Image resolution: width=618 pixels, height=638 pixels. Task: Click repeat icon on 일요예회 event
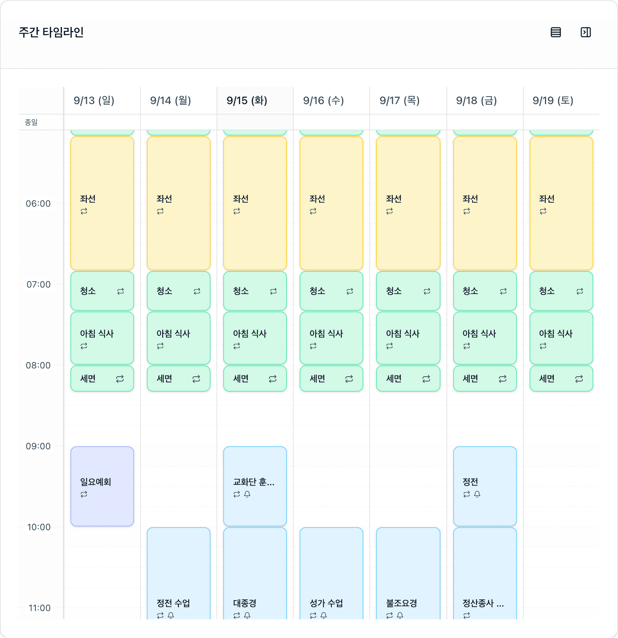[x=84, y=494]
